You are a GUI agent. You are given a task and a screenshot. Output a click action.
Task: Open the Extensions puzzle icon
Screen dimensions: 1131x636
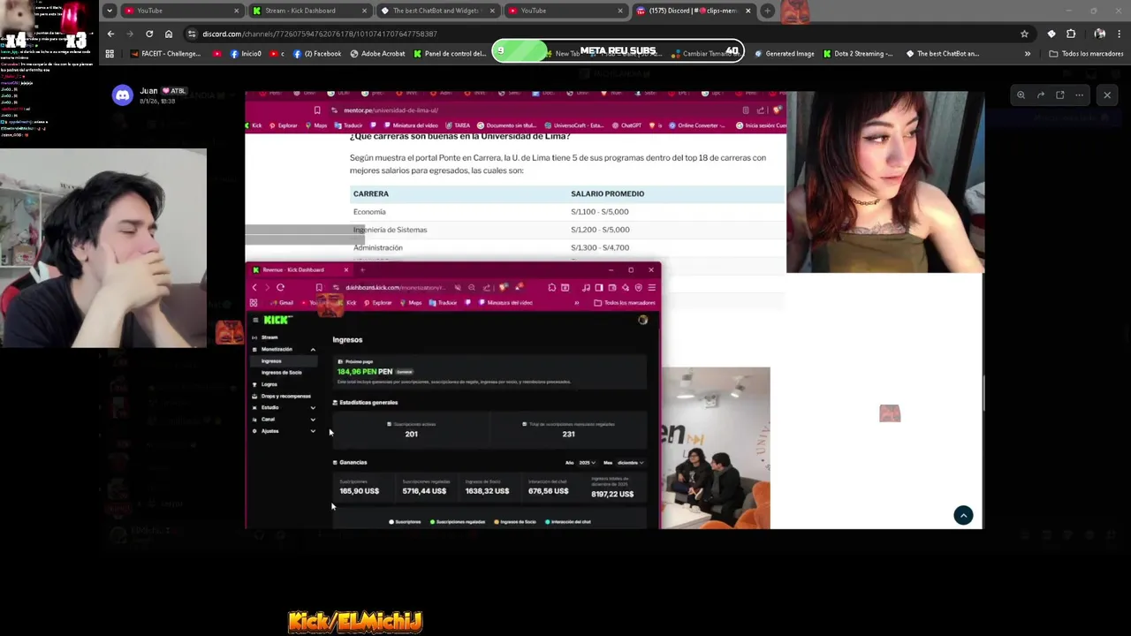1071,34
